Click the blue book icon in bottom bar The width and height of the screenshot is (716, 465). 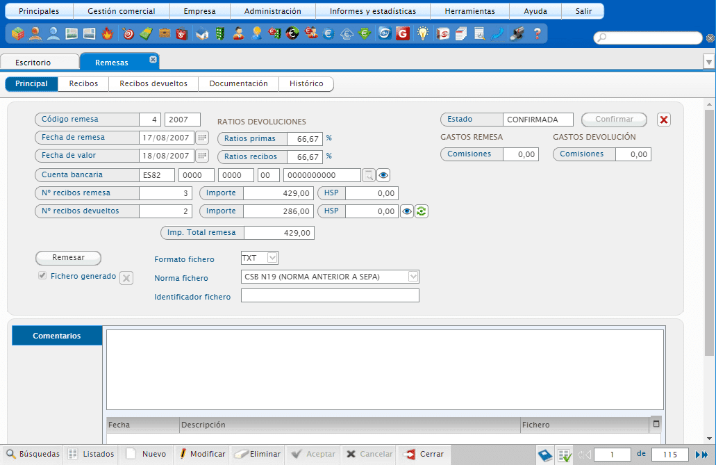click(x=545, y=455)
